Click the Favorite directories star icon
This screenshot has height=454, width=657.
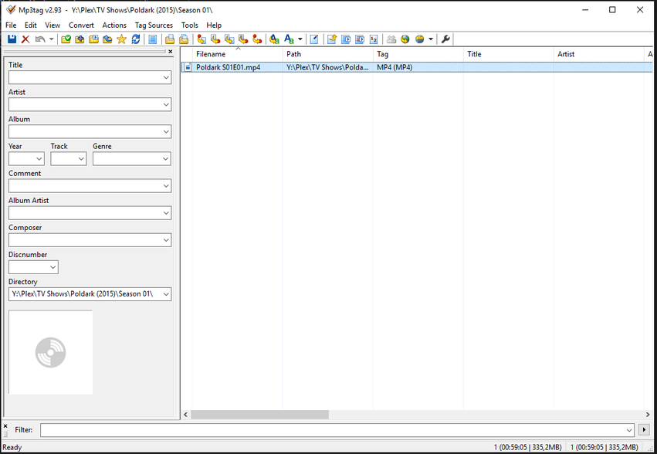point(121,39)
